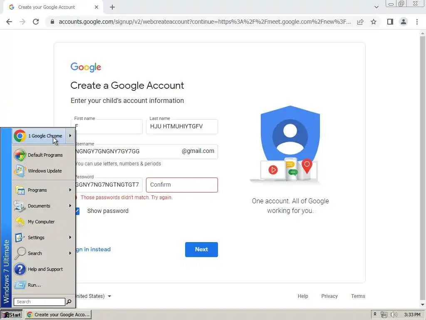Open the Chrome side panel icon
Screen dimensions: 426x320
point(390,22)
